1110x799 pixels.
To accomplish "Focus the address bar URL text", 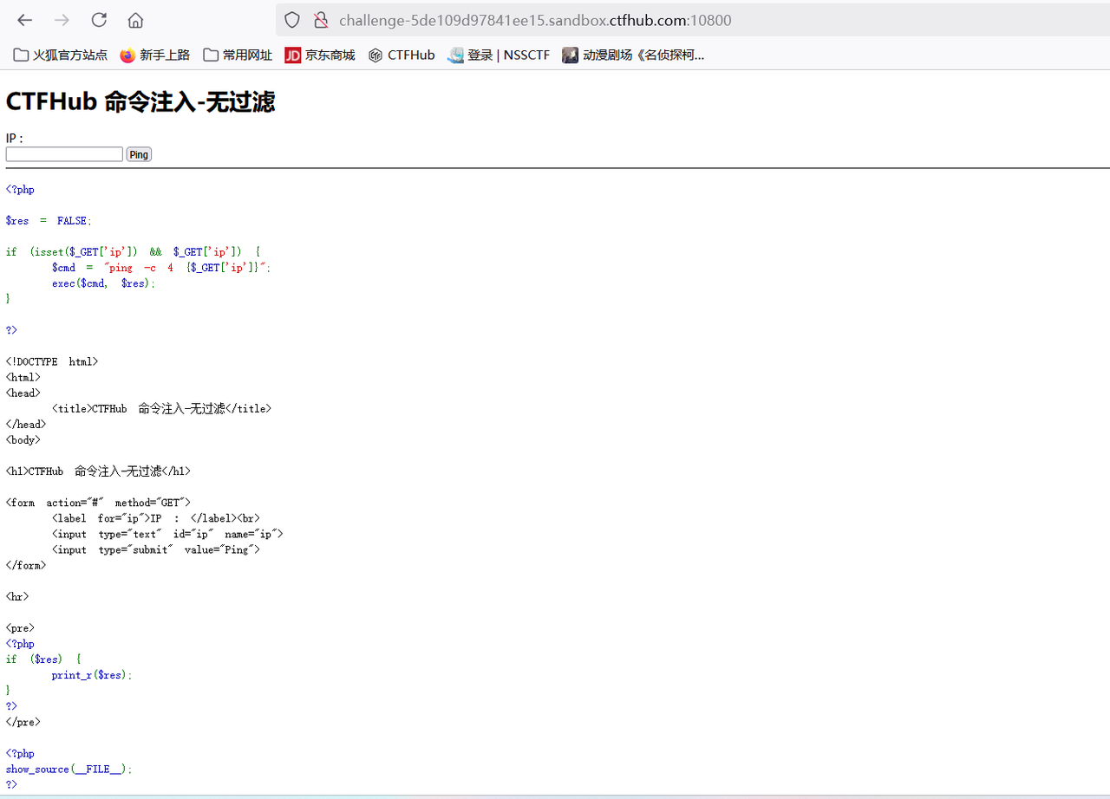I will click(x=534, y=20).
